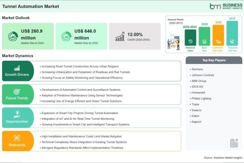Click 'Technical Complexity Slows Integration' bullet

pos(83,142)
